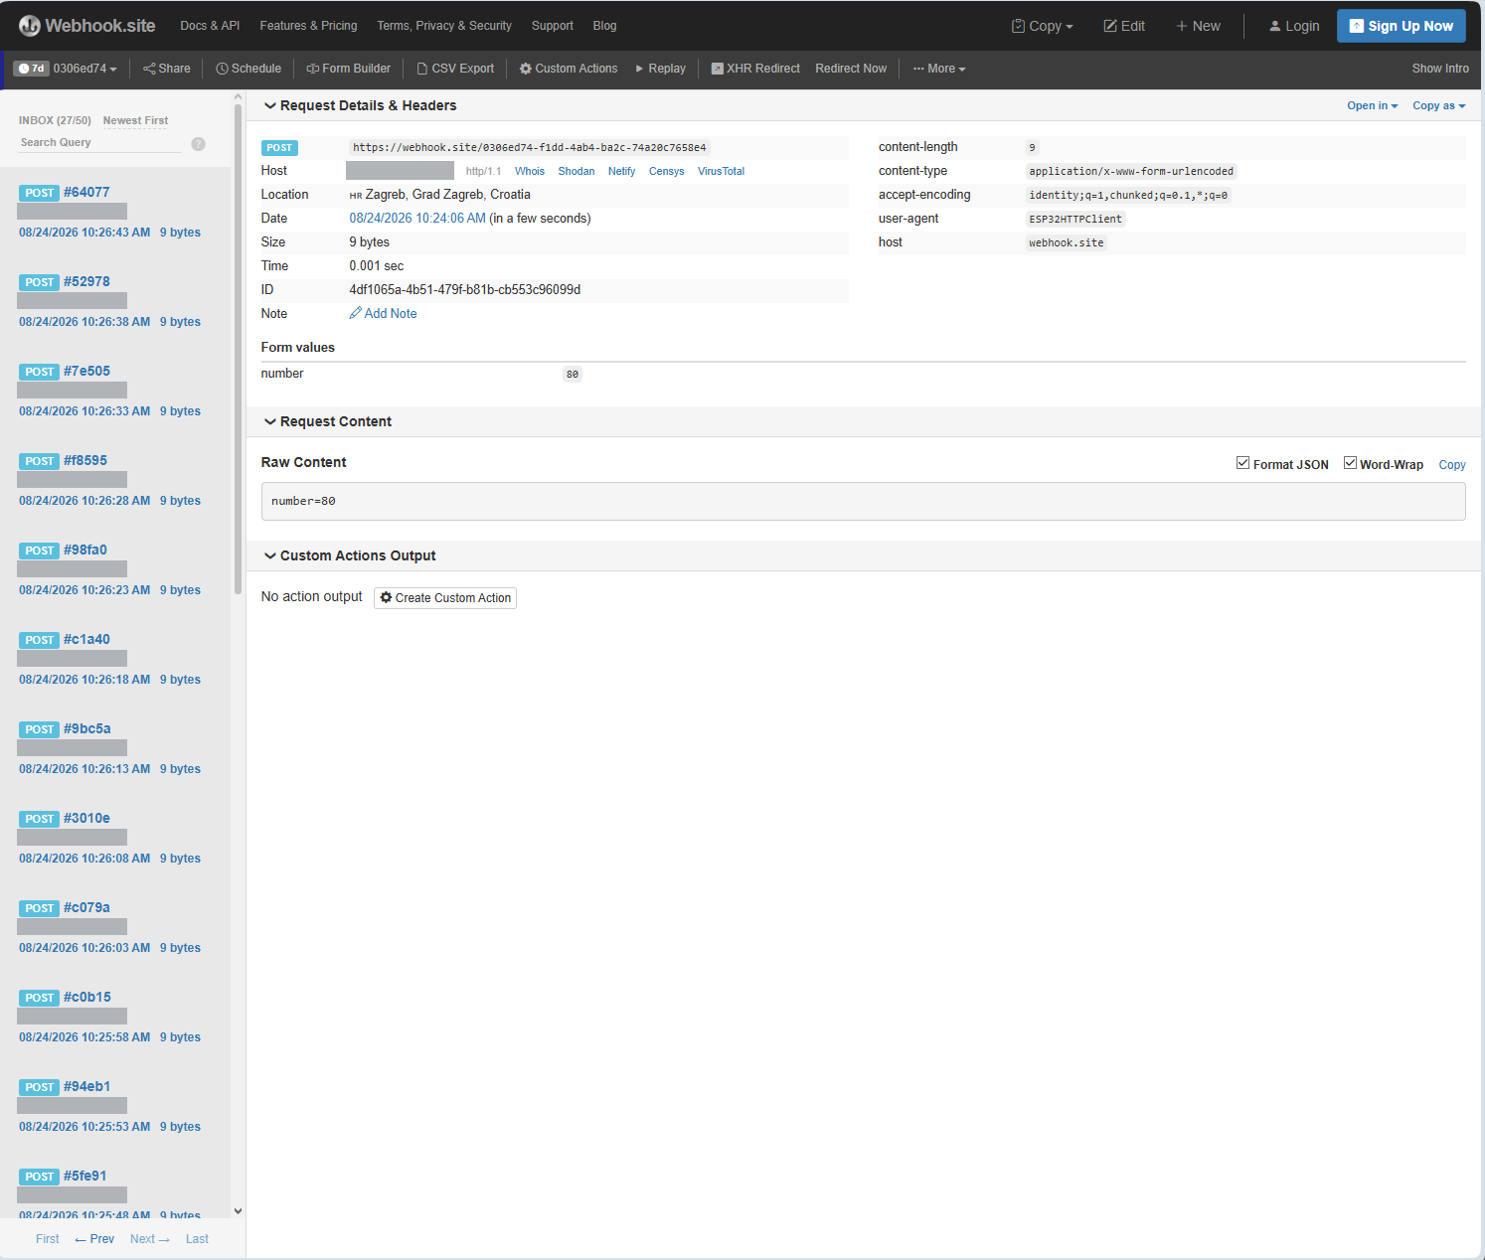This screenshot has width=1485, height=1260.
Task: Collapse the Request Content section
Action: tap(327, 421)
